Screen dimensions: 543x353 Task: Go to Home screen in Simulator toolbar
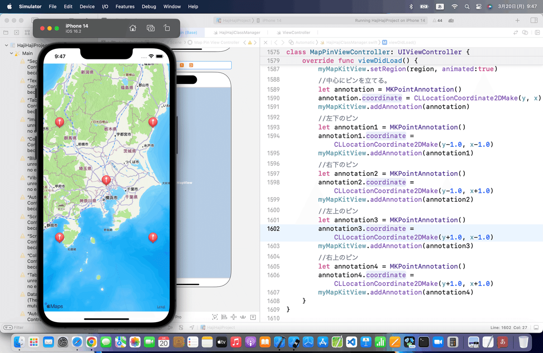click(x=133, y=28)
